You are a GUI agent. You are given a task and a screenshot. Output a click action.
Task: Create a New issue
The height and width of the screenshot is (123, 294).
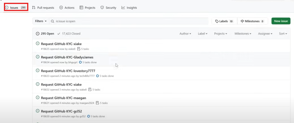pos(281,21)
